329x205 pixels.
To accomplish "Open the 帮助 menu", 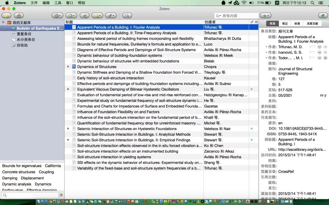I will [x=81, y=3].
